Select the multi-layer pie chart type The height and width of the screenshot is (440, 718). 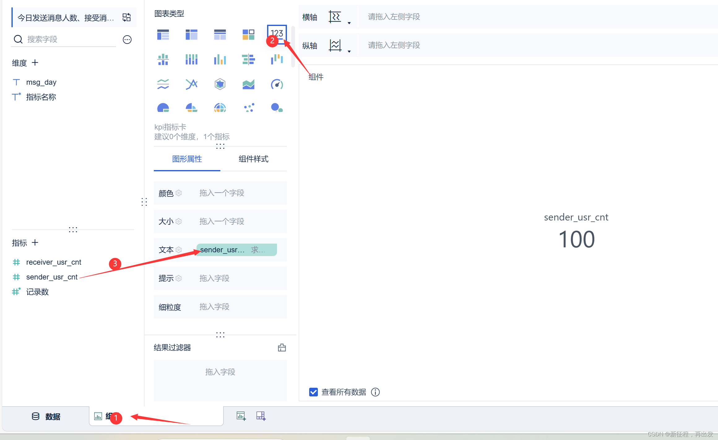(x=220, y=108)
